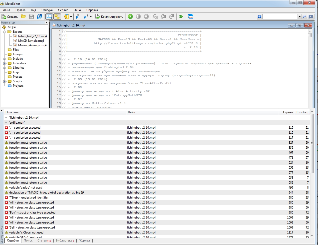Image resolution: width=318 pixels, height=245 pixels.
Task: Click the blue gear icon beside search field
Action: pyautogui.click(x=260, y=16)
